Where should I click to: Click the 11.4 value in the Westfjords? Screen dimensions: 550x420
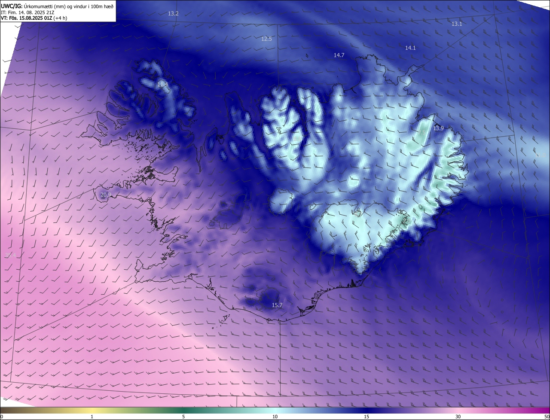pos(162,85)
